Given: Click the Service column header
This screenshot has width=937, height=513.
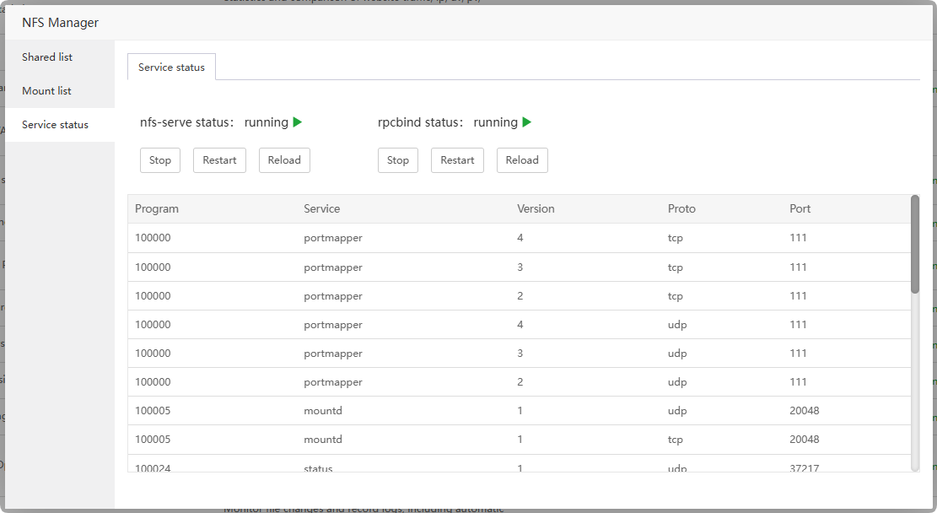Looking at the screenshot, I should tap(322, 209).
